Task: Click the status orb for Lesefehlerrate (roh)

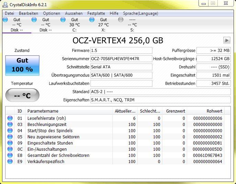Action: (10, 118)
